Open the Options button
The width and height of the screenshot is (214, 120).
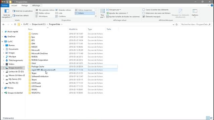click(195, 13)
